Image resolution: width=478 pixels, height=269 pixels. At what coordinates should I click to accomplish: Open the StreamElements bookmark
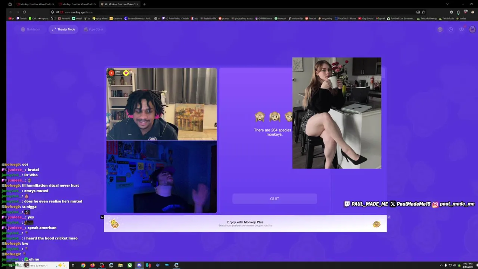(x=138, y=18)
